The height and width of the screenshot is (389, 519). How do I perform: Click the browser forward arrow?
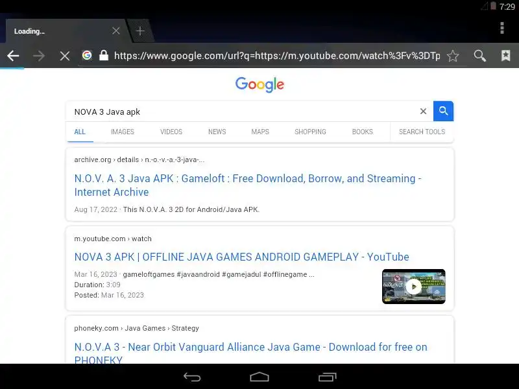(x=39, y=56)
